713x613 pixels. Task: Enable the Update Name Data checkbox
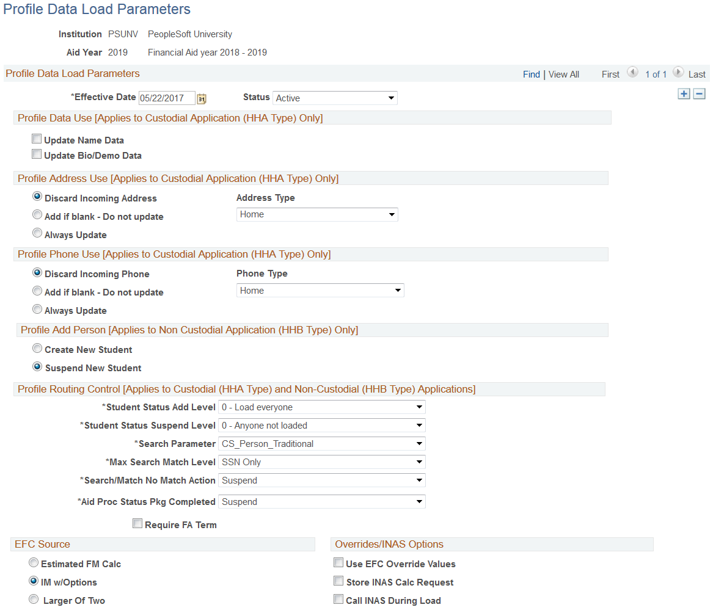[x=37, y=139]
